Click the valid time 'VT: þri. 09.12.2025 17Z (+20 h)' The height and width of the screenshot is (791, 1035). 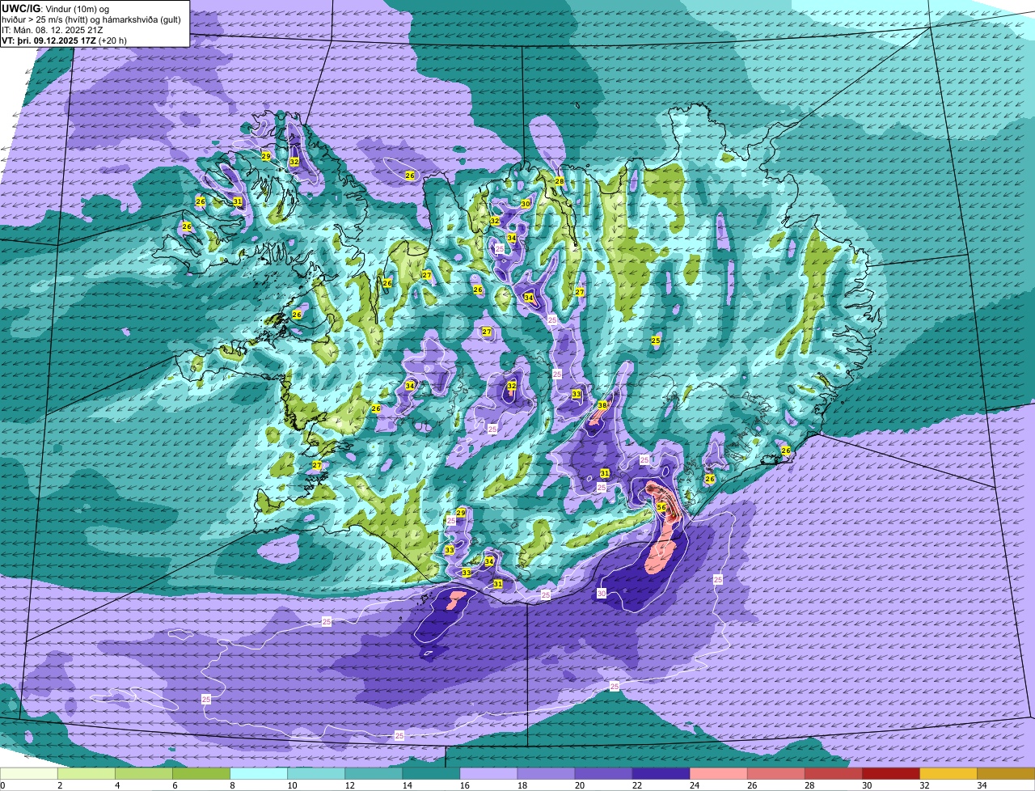pos(64,40)
